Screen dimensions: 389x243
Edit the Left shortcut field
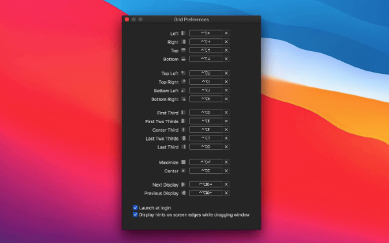pos(206,33)
